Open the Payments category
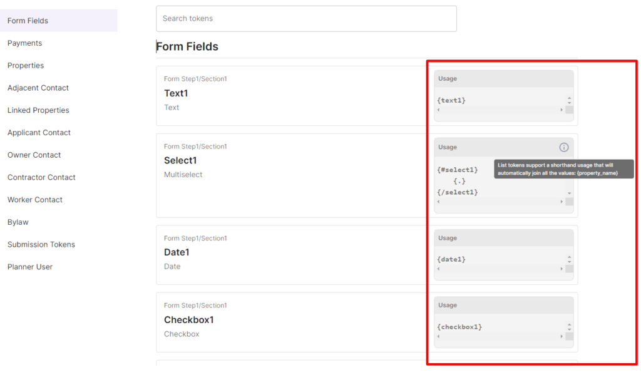 (x=24, y=43)
